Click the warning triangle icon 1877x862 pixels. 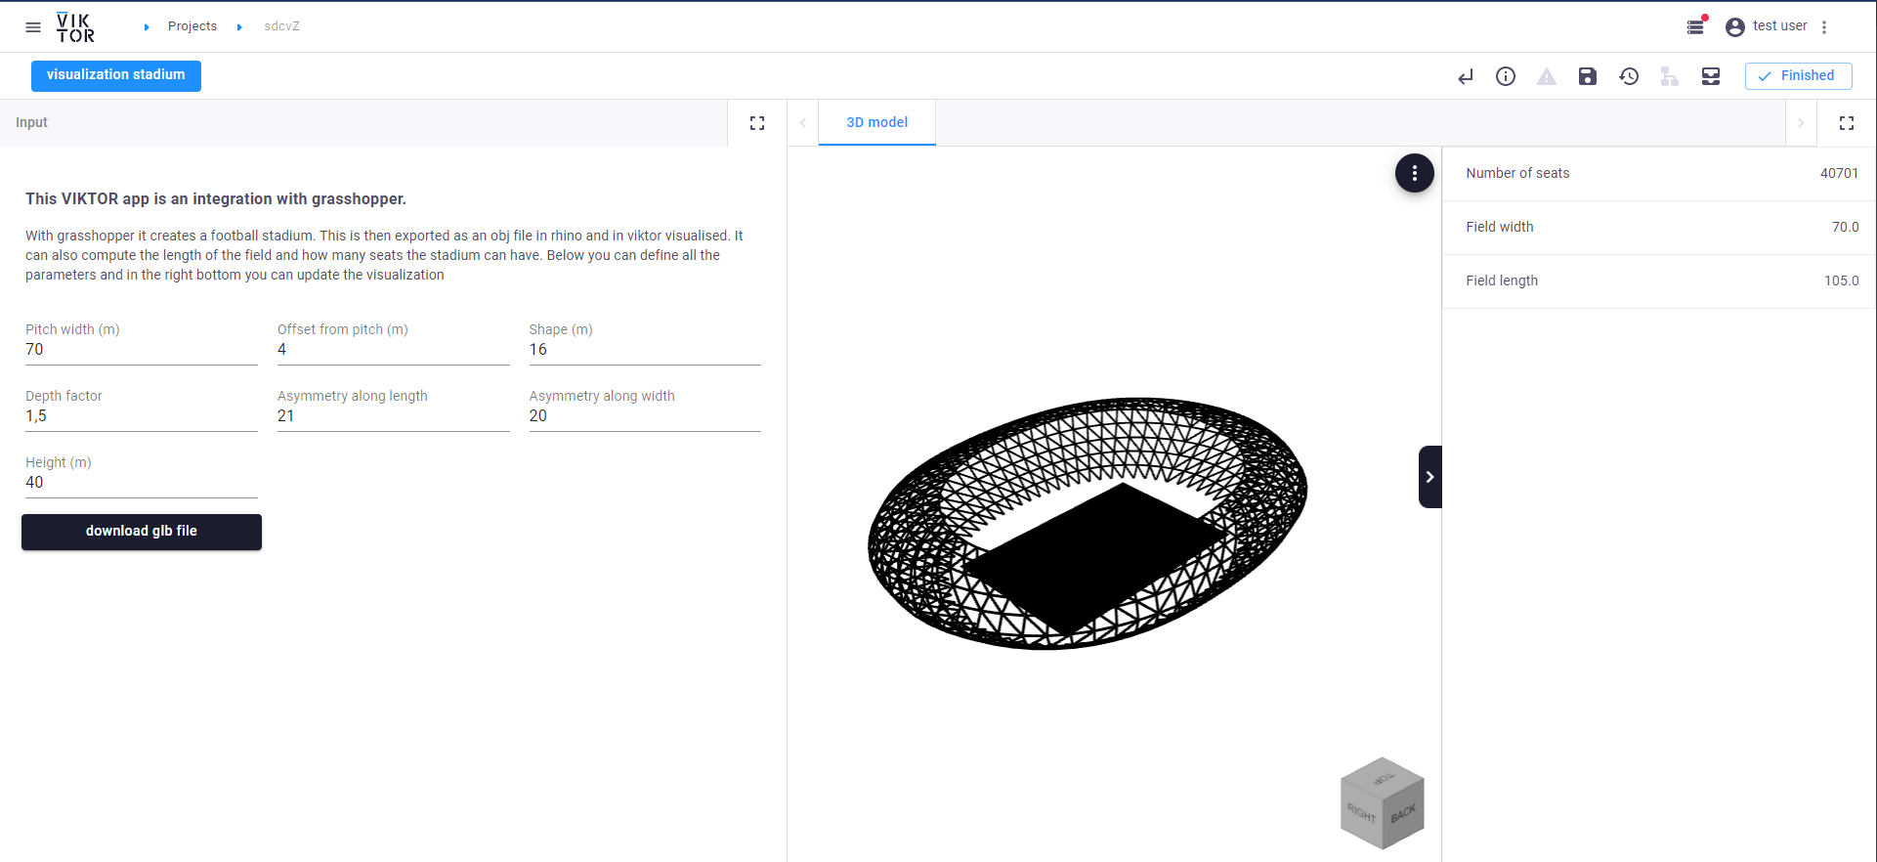(x=1547, y=76)
